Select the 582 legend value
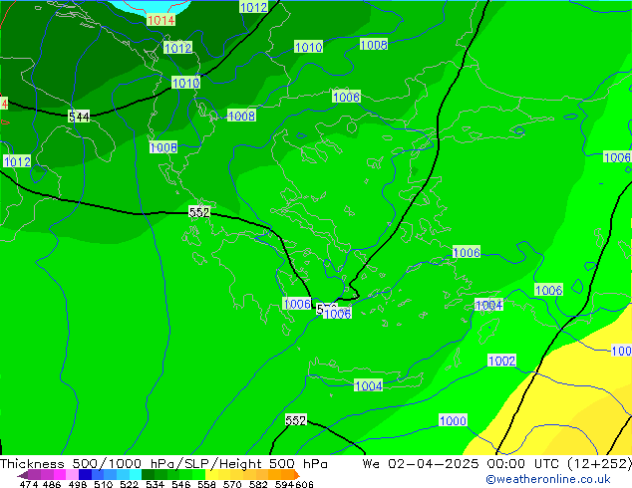This screenshot has width=632, height=488. (258, 484)
